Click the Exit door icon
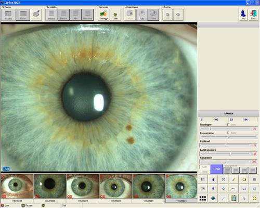260x208 pixels. point(253,15)
